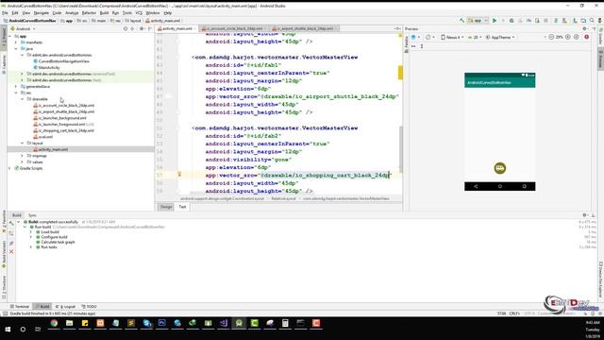Click the Build panel settings gear
Screen dimensions: 604x340
[585, 215]
